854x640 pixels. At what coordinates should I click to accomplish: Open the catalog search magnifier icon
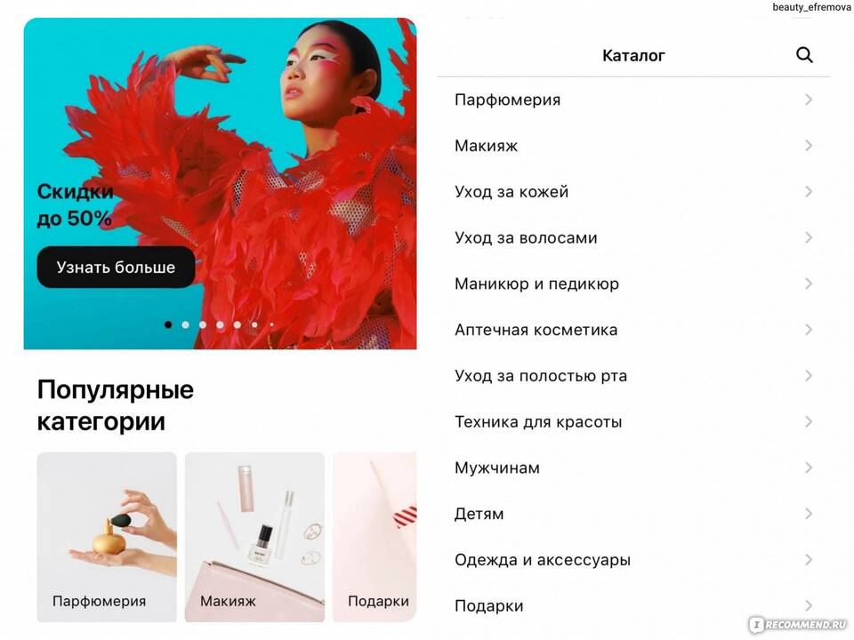click(x=804, y=55)
